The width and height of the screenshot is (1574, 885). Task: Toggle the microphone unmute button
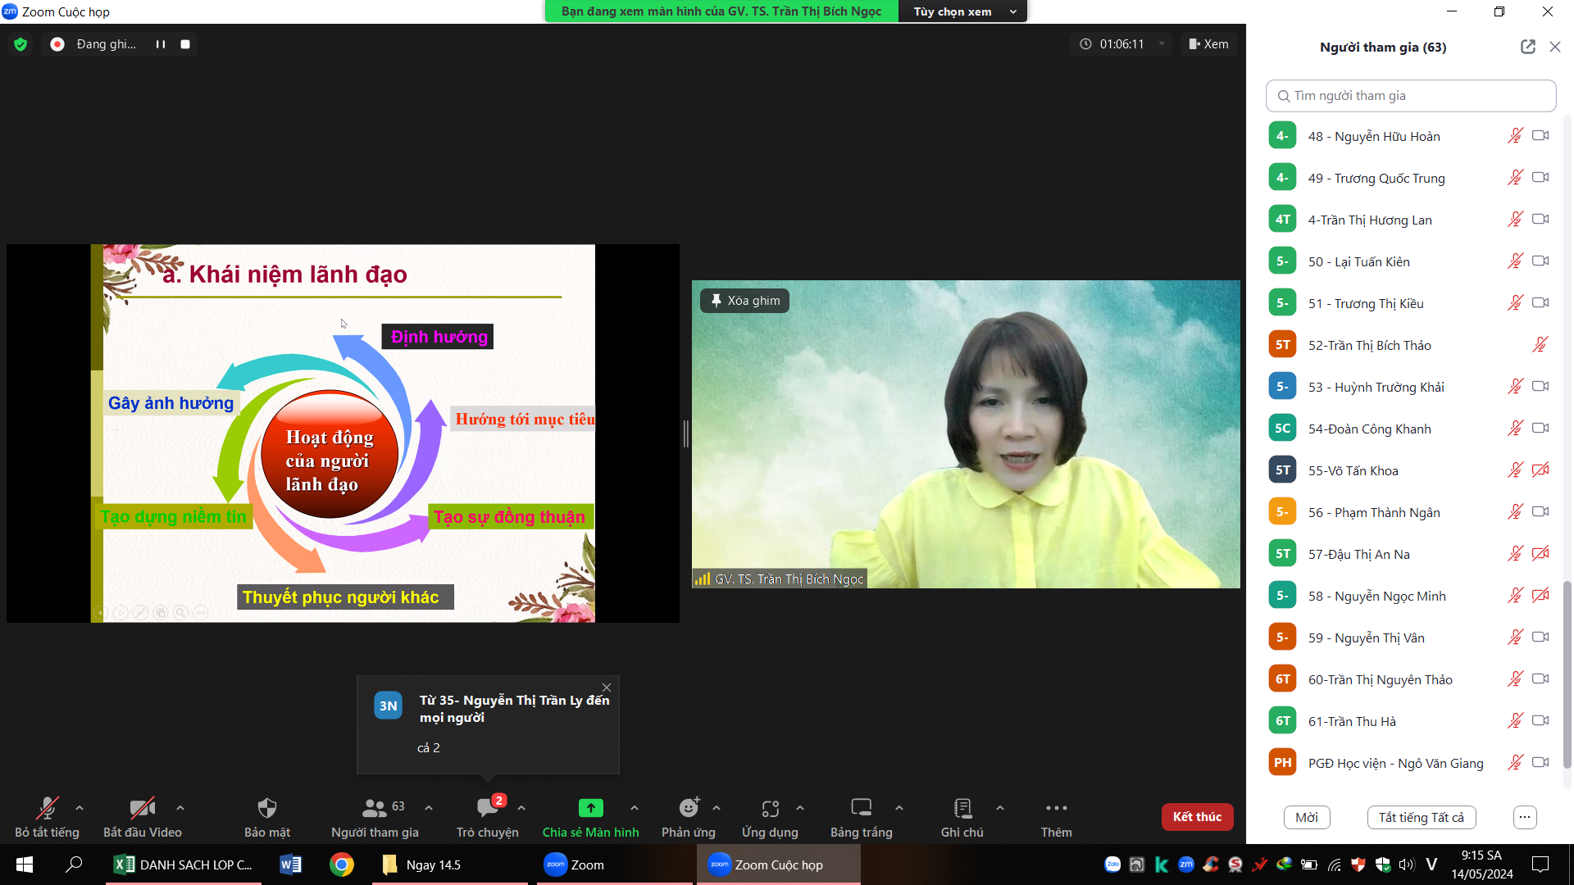(47, 808)
